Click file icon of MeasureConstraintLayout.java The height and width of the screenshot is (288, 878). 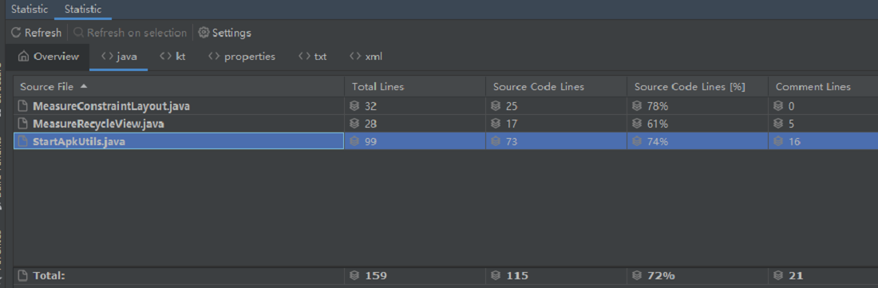(22, 105)
